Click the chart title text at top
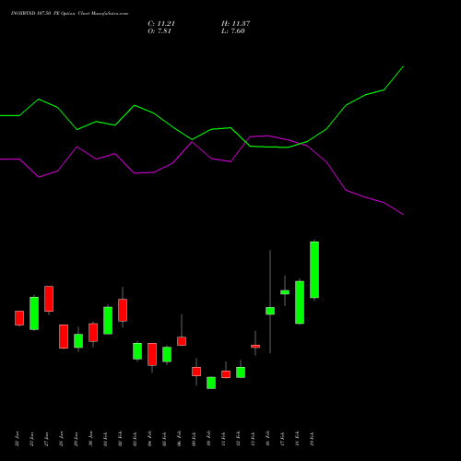This screenshot has height=461, width=461. pyautogui.click(x=69, y=14)
